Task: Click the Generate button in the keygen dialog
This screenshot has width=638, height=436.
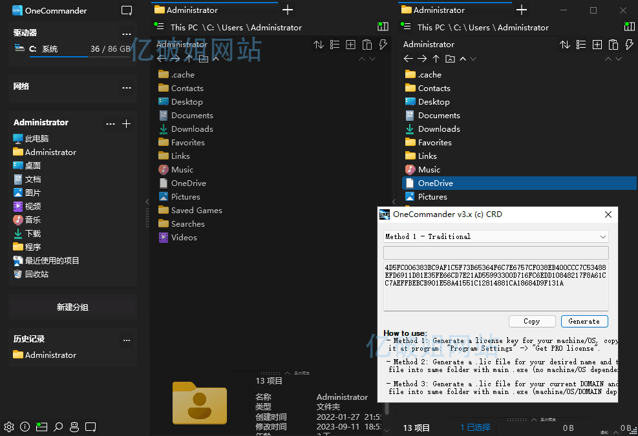Action: click(x=584, y=321)
